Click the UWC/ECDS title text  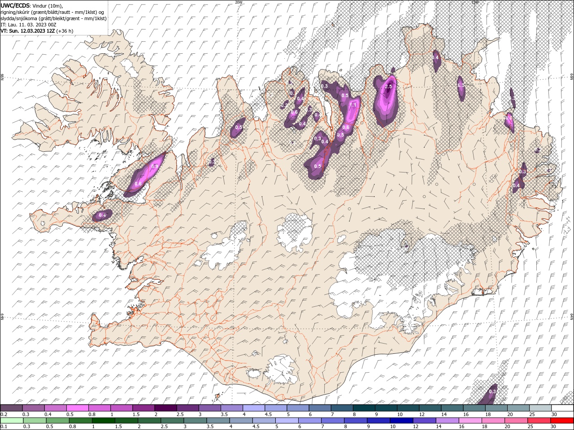click(x=14, y=5)
